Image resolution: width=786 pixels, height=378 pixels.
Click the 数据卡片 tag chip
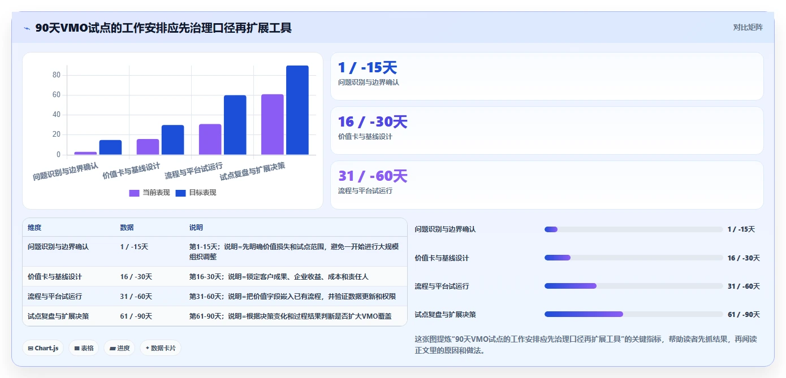[161, 348]
